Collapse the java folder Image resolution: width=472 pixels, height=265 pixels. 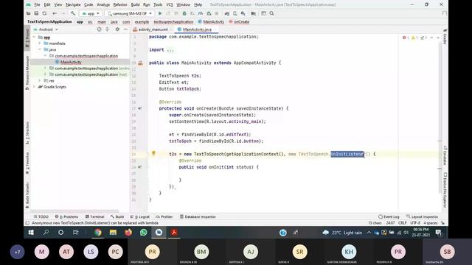click(x=40, y=49)
